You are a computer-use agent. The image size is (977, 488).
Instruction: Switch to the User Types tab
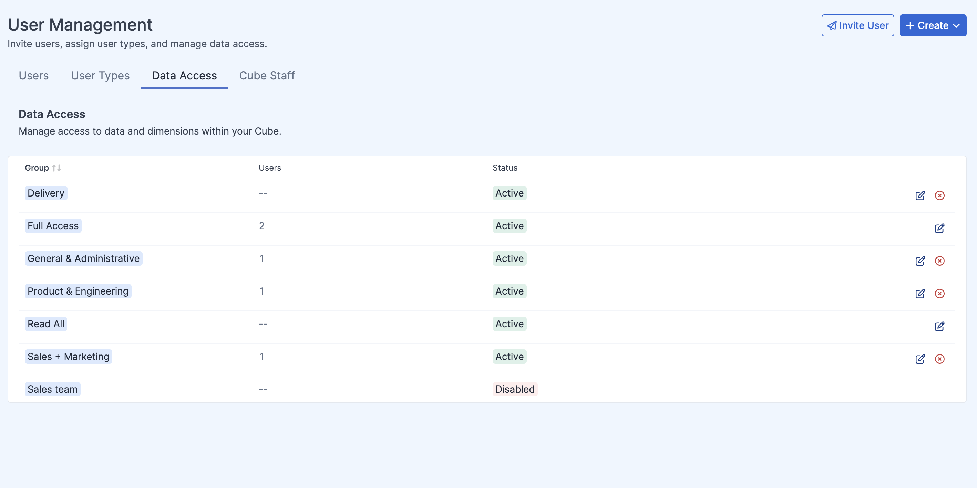[x=100, y=76]
